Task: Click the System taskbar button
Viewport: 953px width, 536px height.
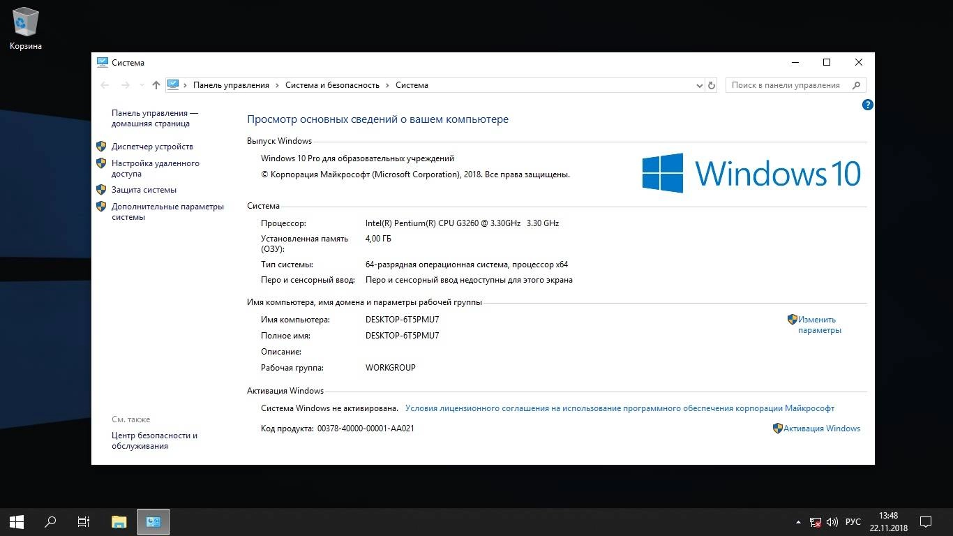Action: [x=153, y=521]
